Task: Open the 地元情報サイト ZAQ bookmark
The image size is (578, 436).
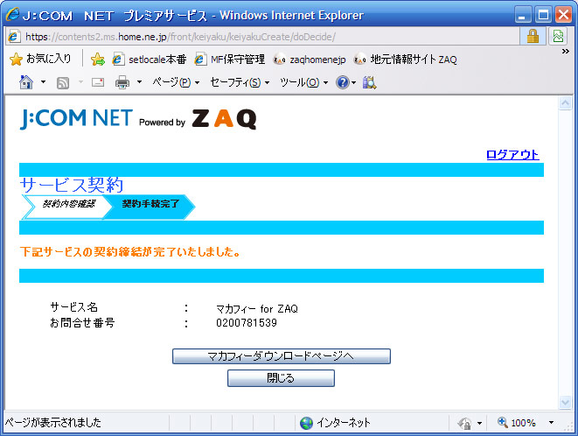Action: click(405, 59)
